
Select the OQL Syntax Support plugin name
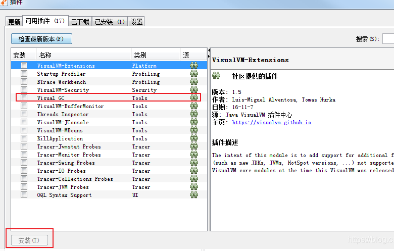pyautogui.click(x=64, y=195)
